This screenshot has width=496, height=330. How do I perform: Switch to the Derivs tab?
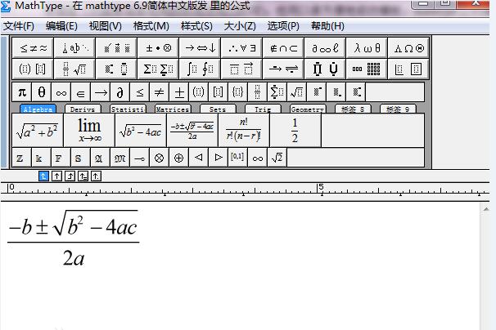(83, 109)
